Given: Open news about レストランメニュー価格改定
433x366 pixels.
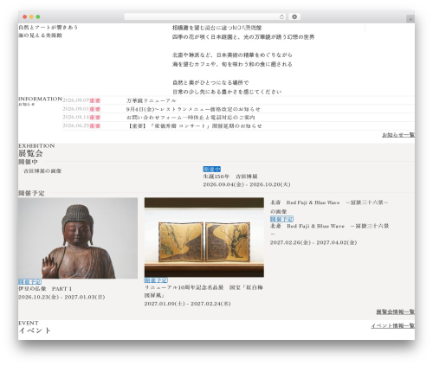Looking at the screenshot, I should click(193, 109).
